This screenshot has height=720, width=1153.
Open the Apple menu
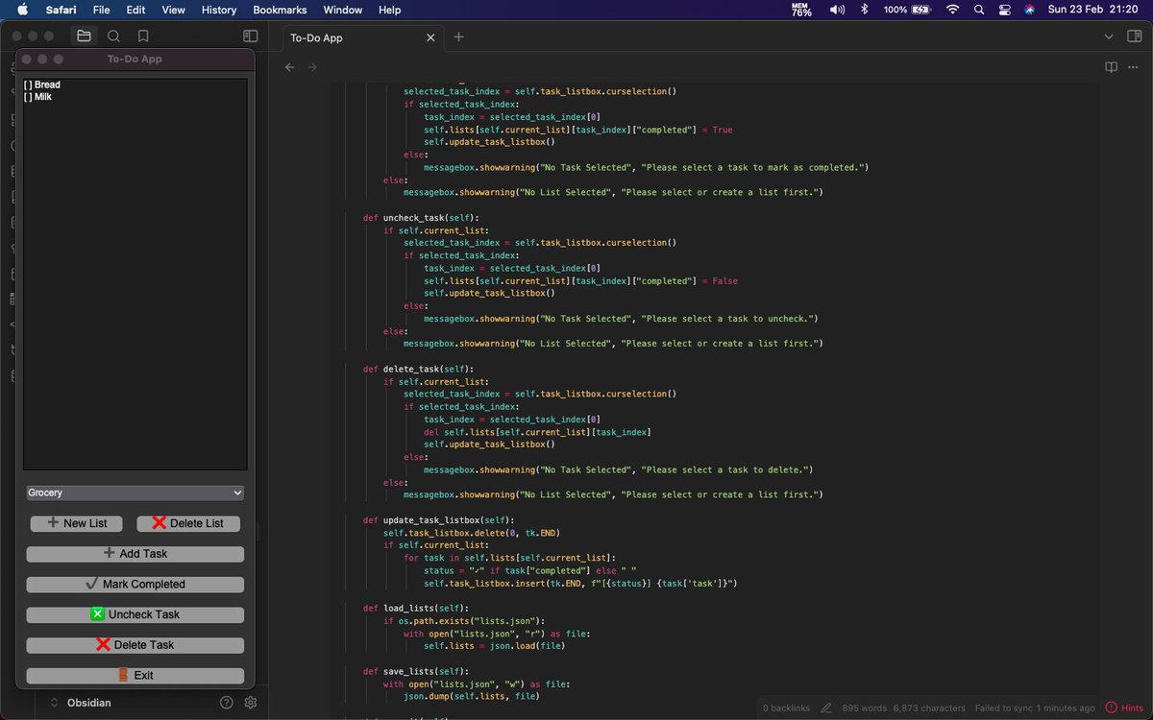[x=23, y=10]
